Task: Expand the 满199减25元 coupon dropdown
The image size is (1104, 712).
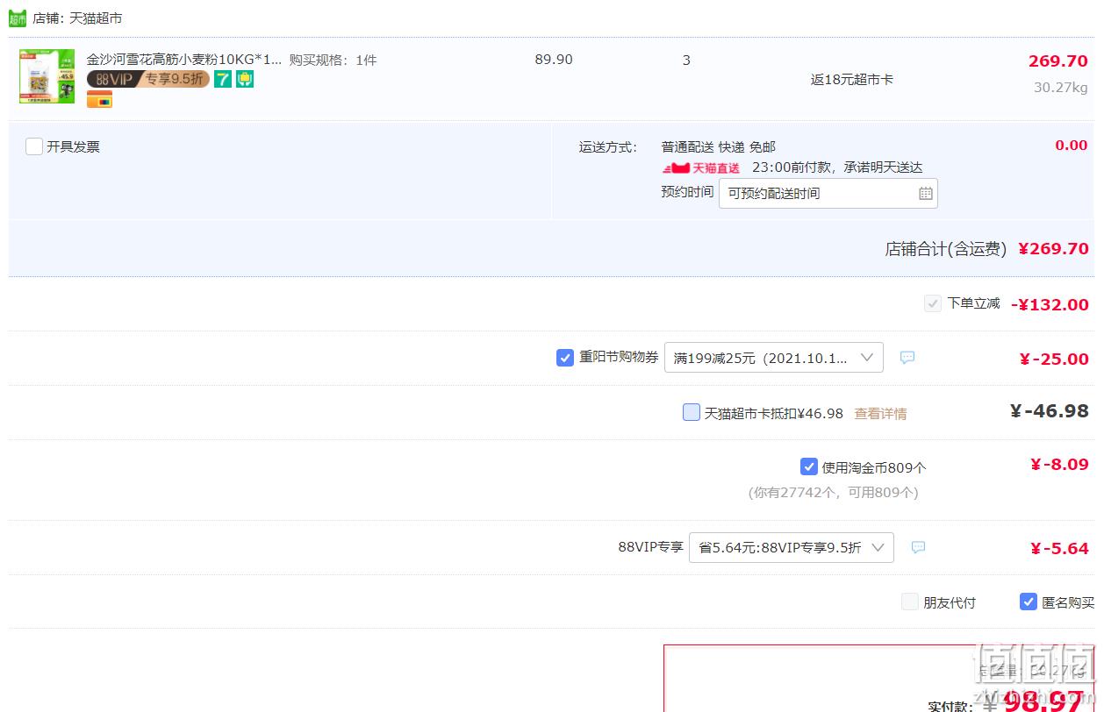Action: pos(774,358)
